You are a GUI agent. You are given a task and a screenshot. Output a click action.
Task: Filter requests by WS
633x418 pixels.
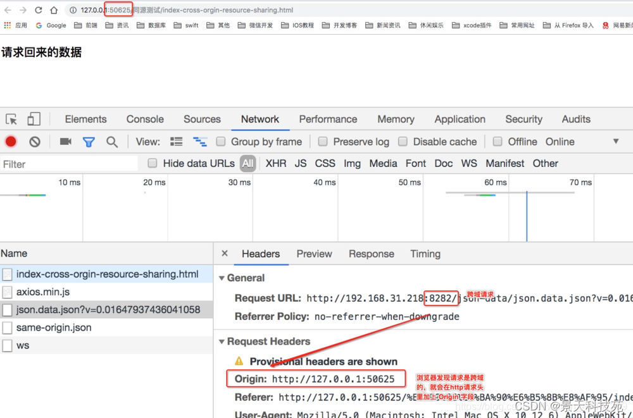[469, 163]
